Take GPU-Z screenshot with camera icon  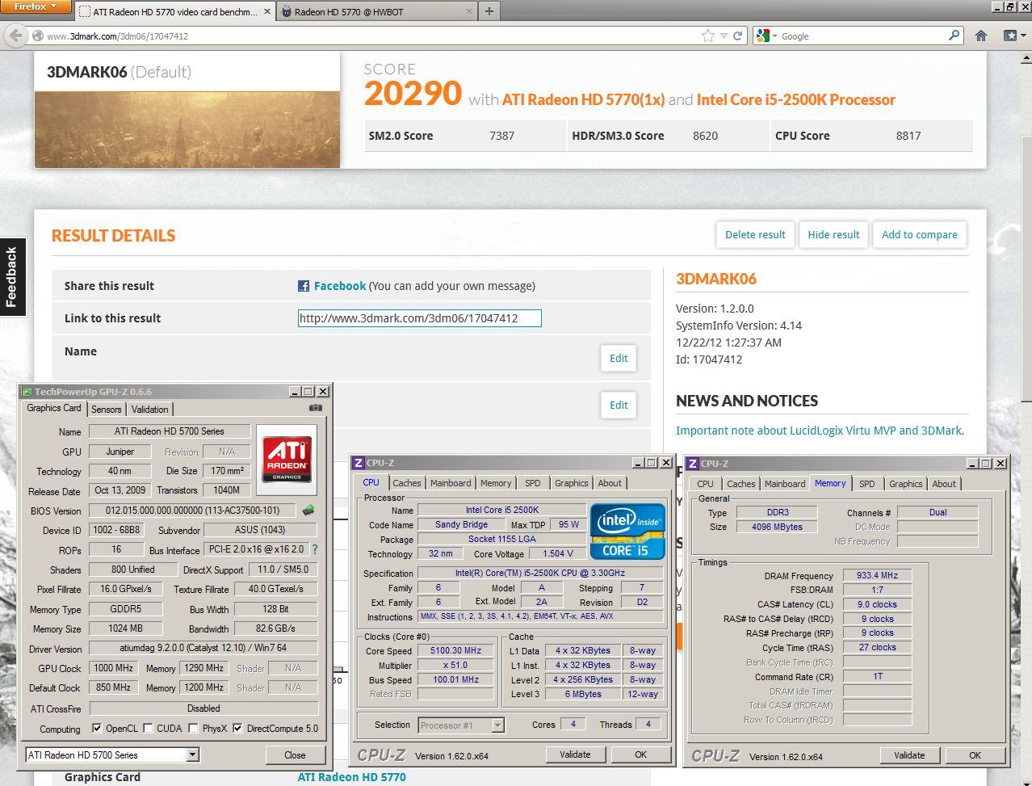pos(316,408)
